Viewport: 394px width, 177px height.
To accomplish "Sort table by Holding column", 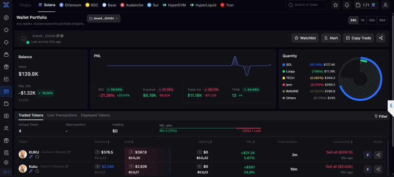I will point(205,142).
